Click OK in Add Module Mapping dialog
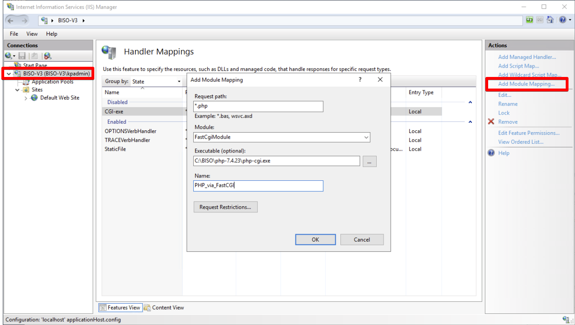This screenshot has height=325, width=575. click(315, 240)
